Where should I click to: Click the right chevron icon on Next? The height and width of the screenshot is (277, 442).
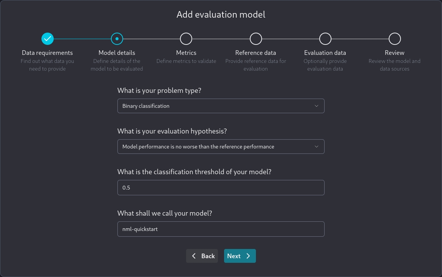pos(248,256)
